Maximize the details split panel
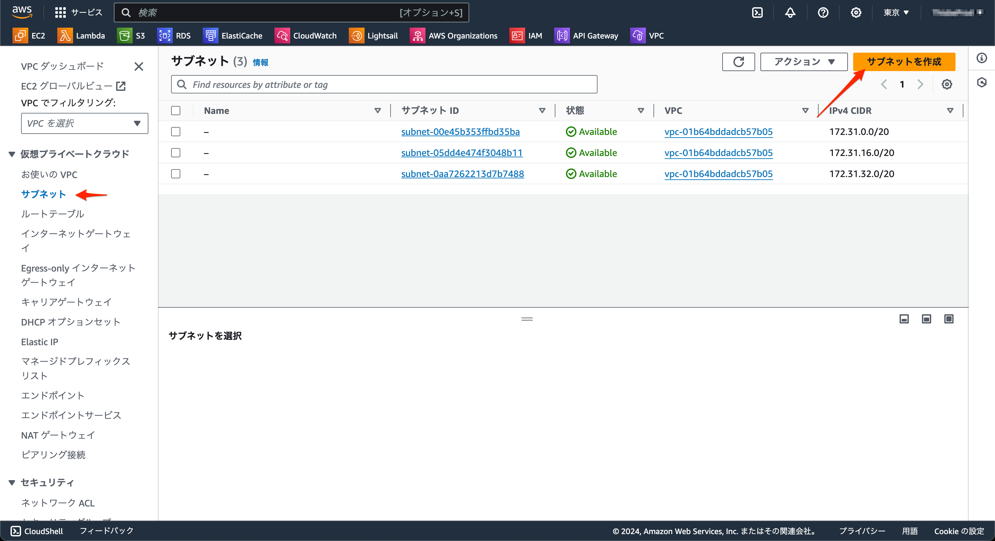995x541 pixels. point(949,319)
